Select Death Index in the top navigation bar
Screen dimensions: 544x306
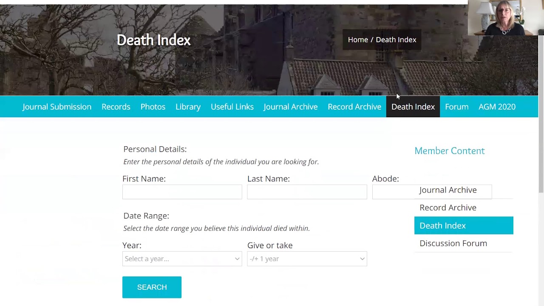[413, 107]
